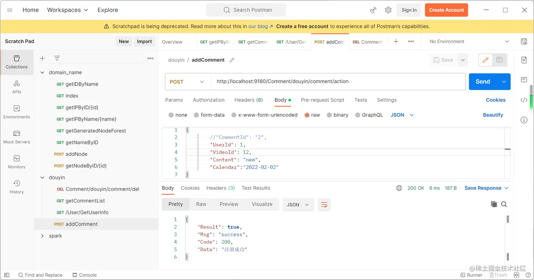Click the code snippet icon
The width and height of the screenshot is (534, 280).
tap(524, 100)
